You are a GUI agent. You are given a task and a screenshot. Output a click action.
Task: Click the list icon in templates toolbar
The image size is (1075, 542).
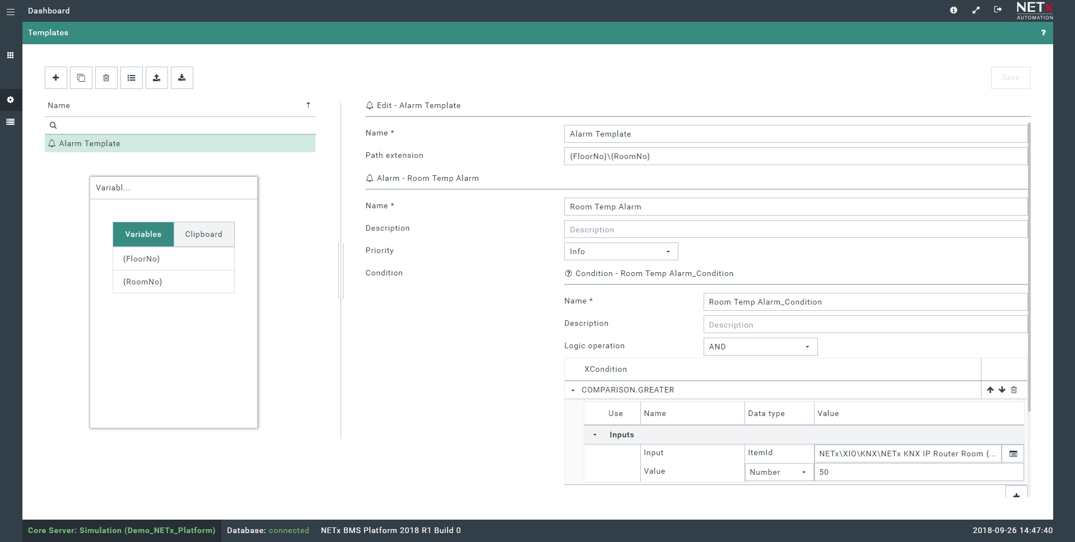tap(132, 78)
